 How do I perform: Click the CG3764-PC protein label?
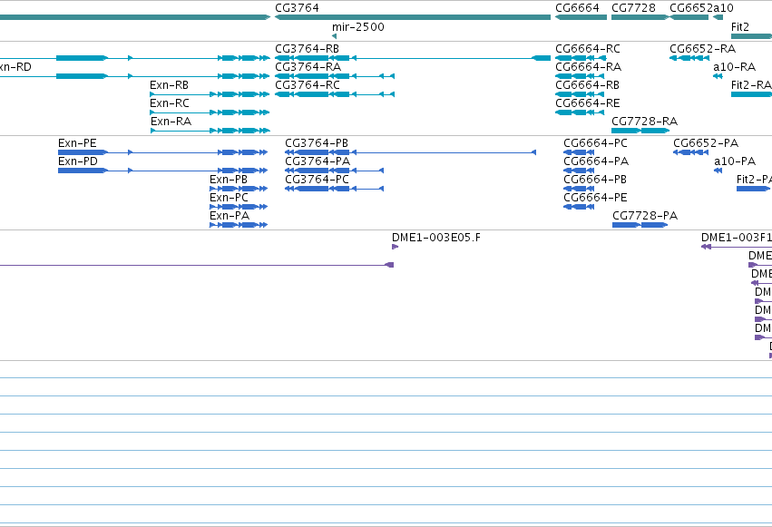point(318,180)
